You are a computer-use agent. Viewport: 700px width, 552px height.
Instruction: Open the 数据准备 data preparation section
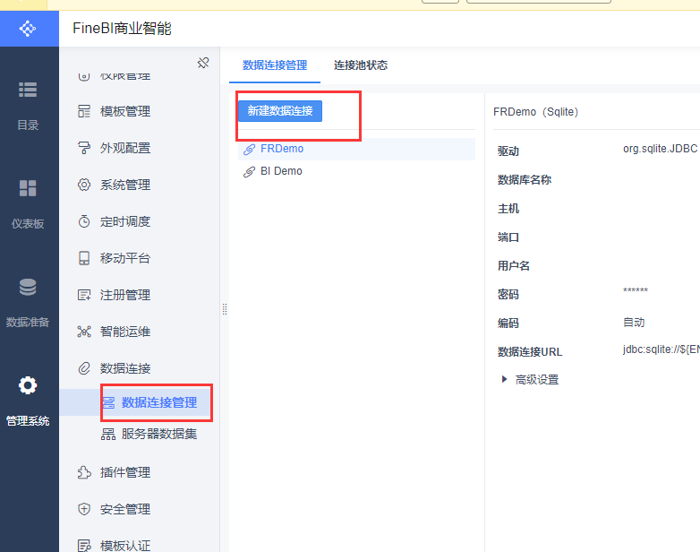tap(28, 303)
